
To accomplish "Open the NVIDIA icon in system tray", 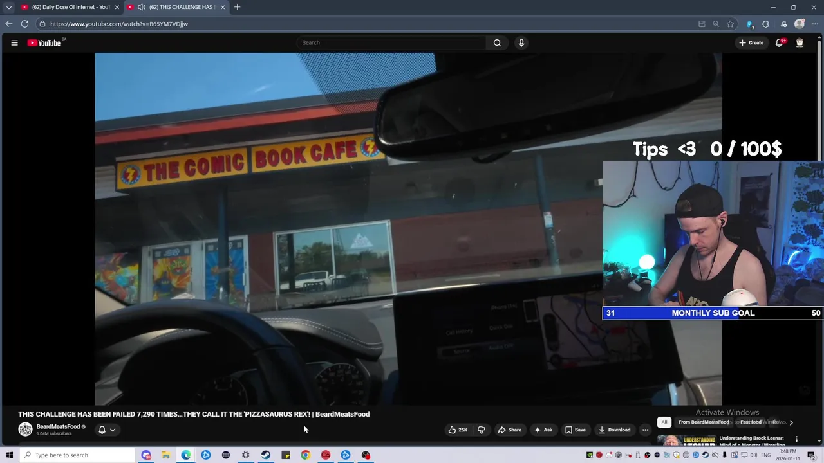I will (590, 455).
